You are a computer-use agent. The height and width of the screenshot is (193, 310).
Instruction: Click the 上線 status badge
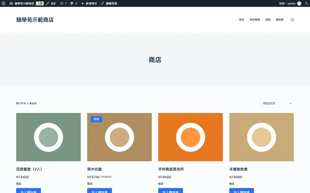(x=40, y=3)
